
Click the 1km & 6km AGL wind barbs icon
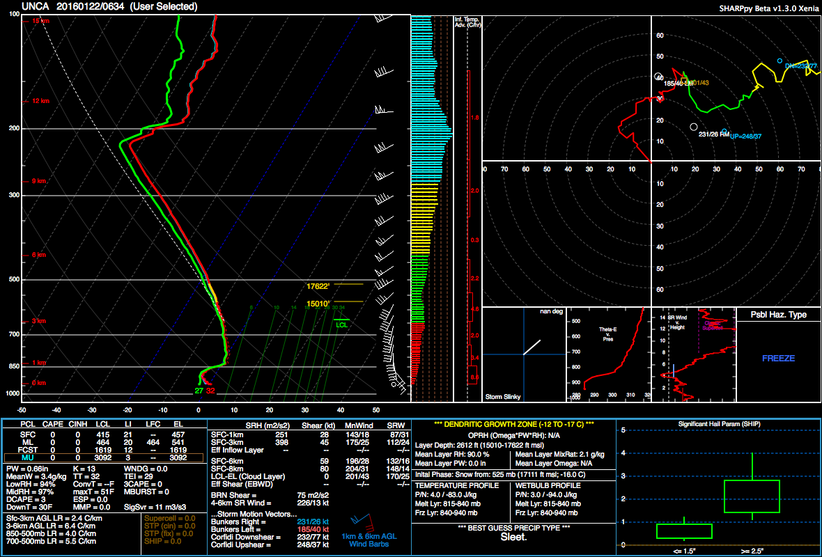(x=362, y=521)
